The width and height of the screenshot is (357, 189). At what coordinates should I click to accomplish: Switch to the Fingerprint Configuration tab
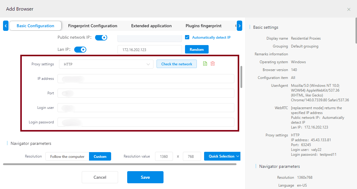pyautogui.click(x=93, y=26)
